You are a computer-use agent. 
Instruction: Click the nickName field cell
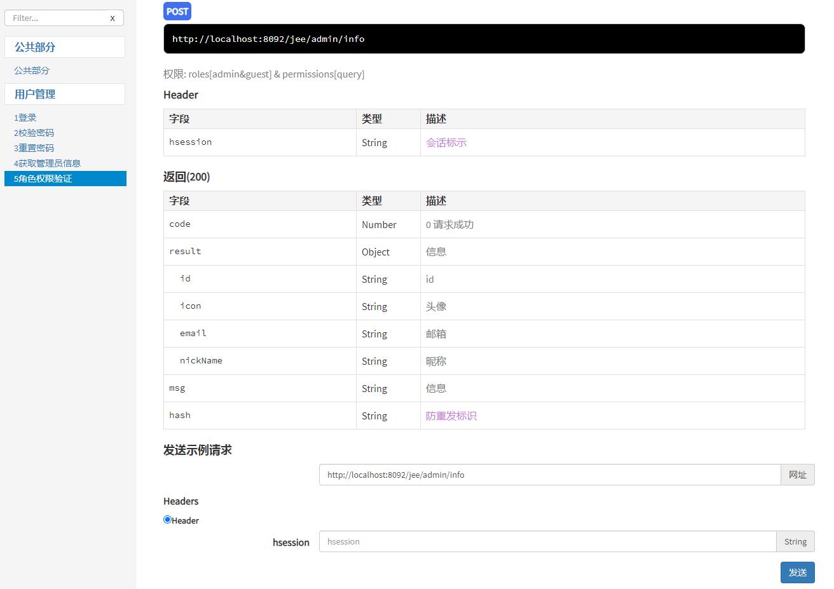pos(260,361)
